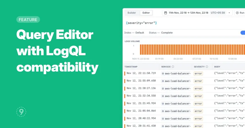Viewport: 245px width, 128px height.
Task: Click the FEATURE badge
Action: click(28, 20)
